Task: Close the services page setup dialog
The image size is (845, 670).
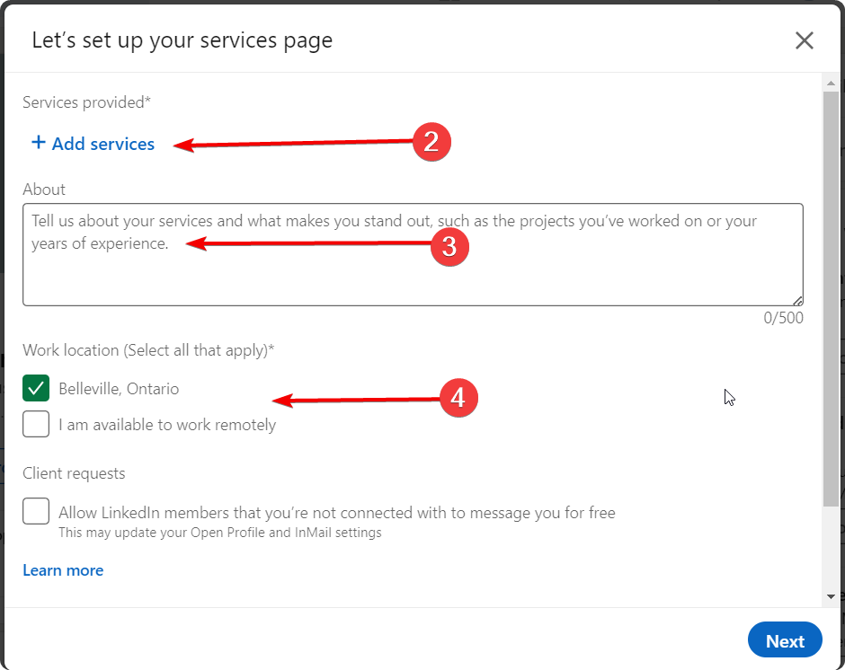Action: 804,40
